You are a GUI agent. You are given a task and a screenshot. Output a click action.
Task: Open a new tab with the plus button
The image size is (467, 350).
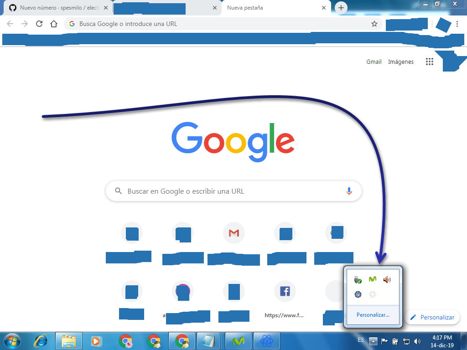[341, 8]
